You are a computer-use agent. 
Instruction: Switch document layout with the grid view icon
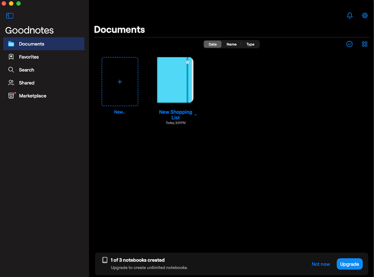pos(365,44)
